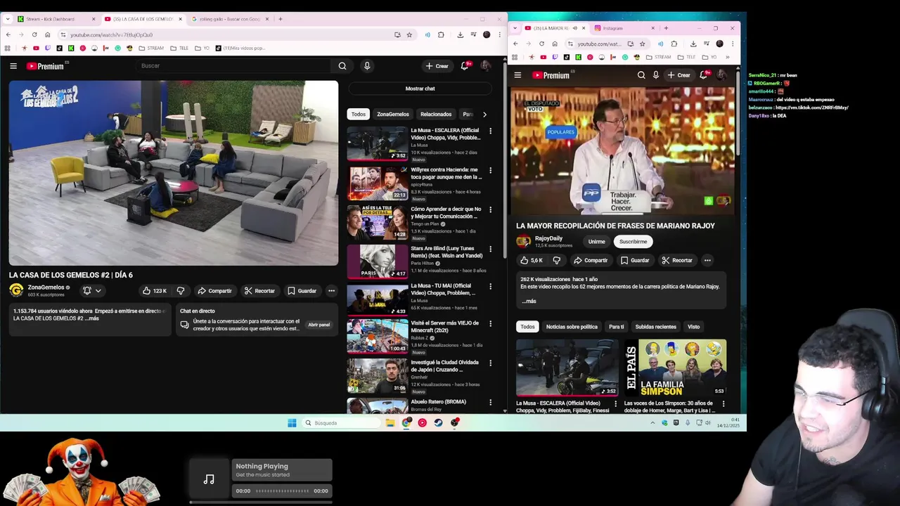Mute the LA MAYOR RE tab audio icon
This screenshot has width=900, height=506.
point(574,28)
